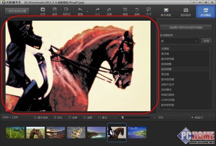This screenshot has width=216, height=146.
Task: Click the zoom out minus icon
Action: point(115,117)
